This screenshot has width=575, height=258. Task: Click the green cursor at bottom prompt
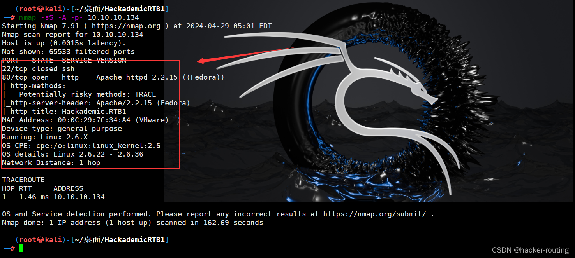[x=21, y=248]
